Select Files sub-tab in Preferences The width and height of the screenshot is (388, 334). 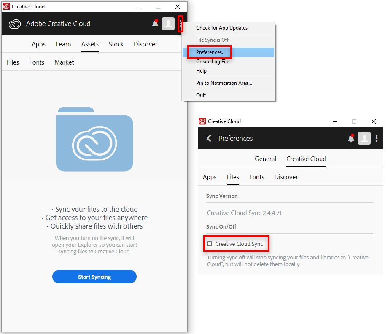pos(233,177)
